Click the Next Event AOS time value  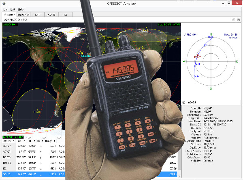click(x=218, y=121)
